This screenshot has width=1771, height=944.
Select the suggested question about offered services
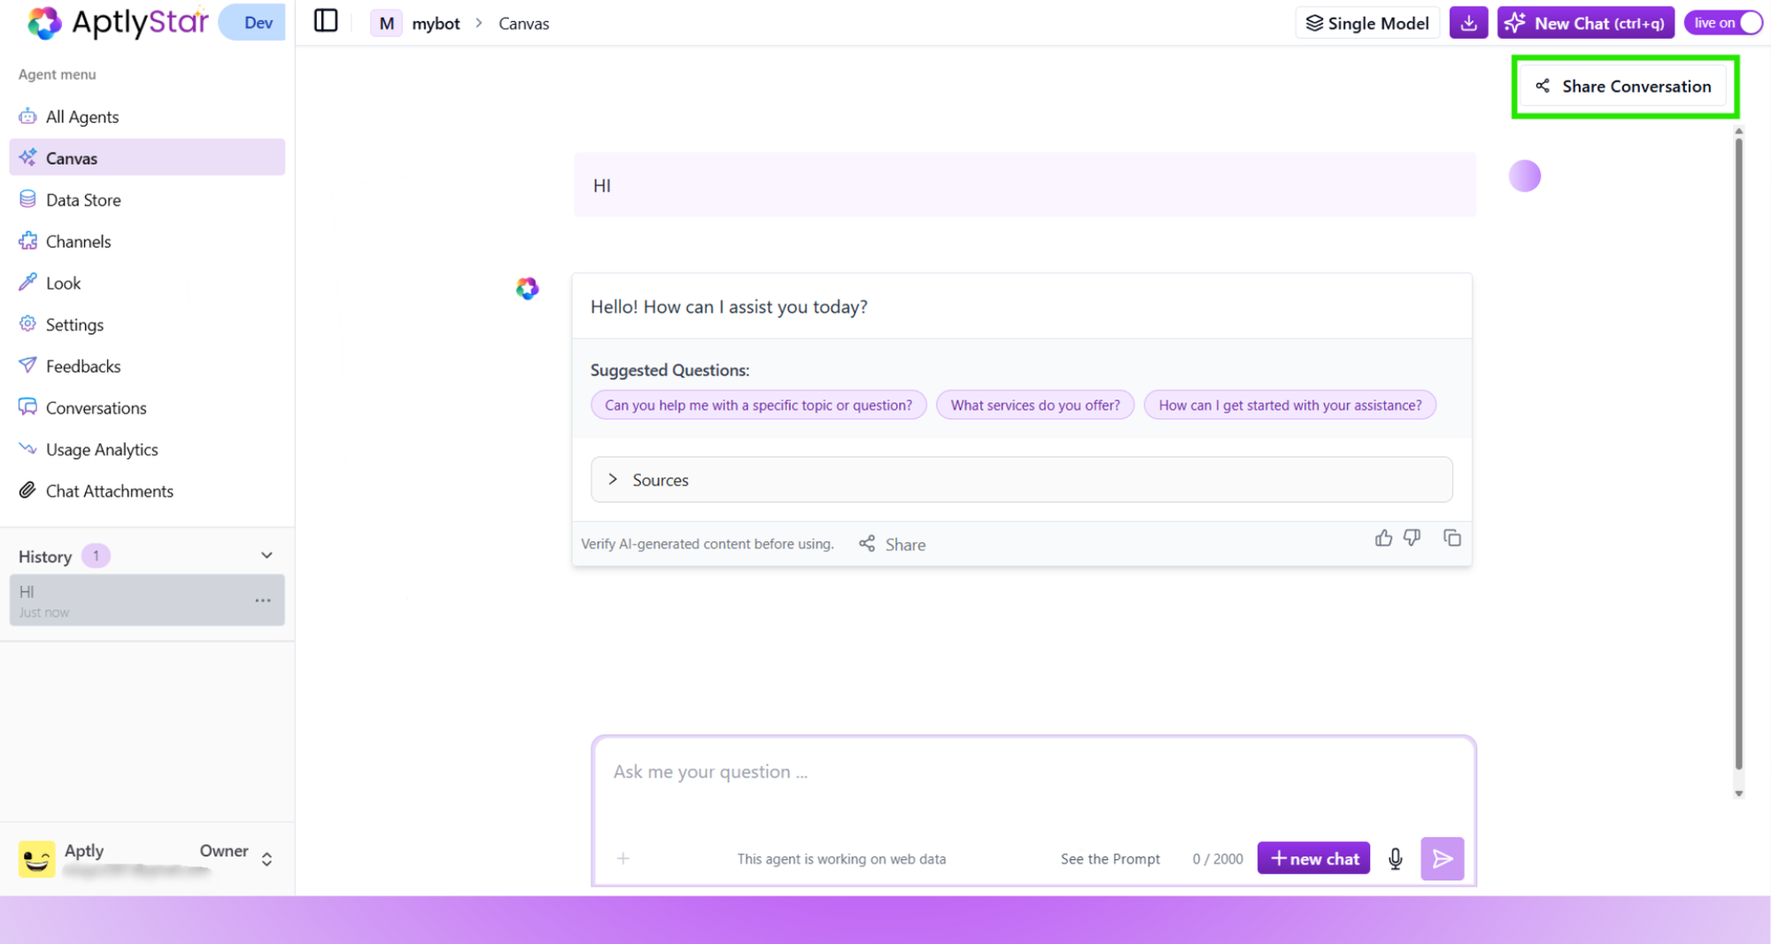1034,405
